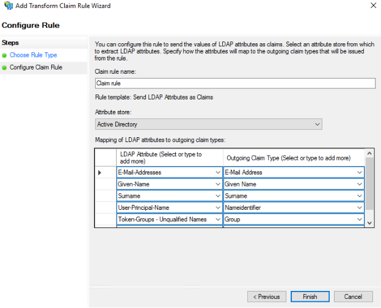Open the Given-Name LDAP attribute dropdown

coord(218,184)
